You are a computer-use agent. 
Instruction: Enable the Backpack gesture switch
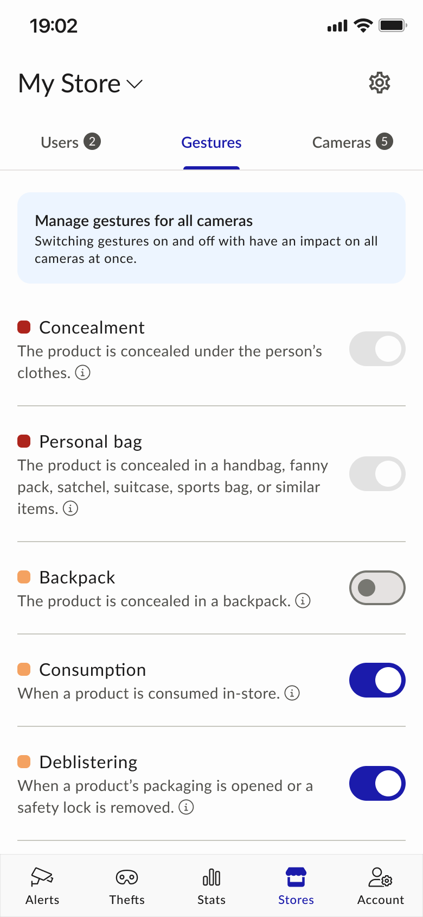(377, 588)
